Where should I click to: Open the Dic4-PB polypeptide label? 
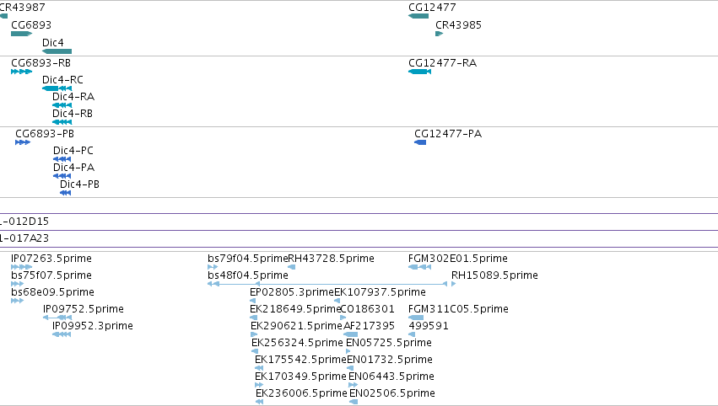[79, 184]
